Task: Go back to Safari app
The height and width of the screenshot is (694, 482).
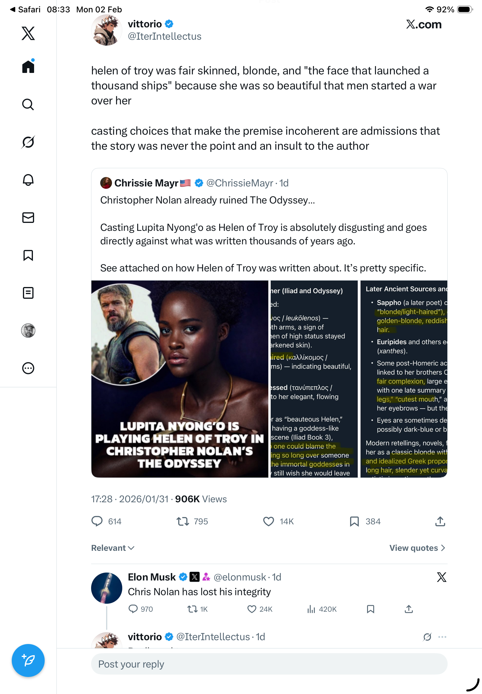Action: coord(25,9)
